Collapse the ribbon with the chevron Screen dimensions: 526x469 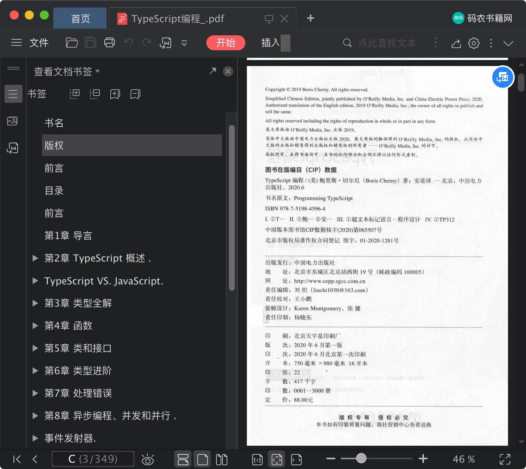(508, 43)
